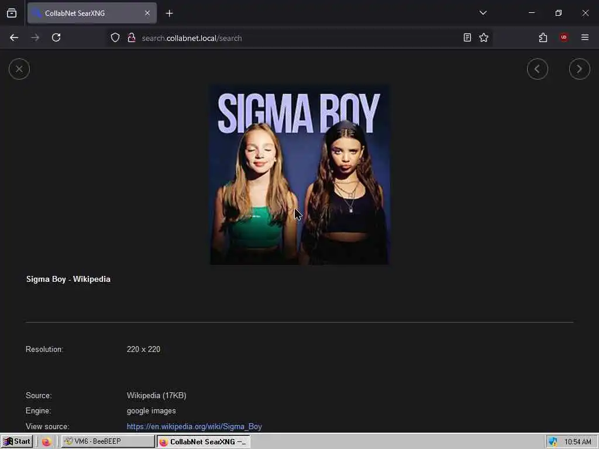Screen dimensions: 599x449
Task: Click the Sigma Boy cover image
Action: tap(299, 175)
